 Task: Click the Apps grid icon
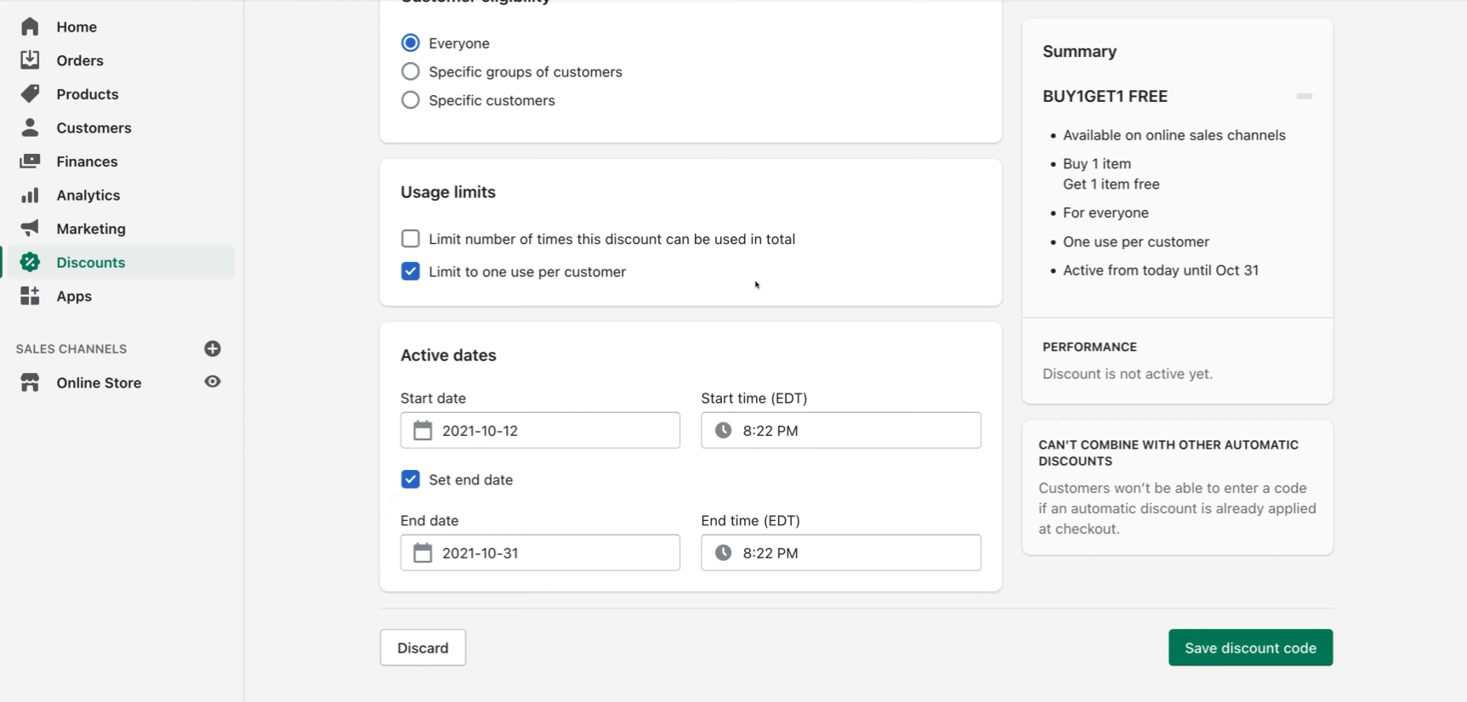click(30, 296)
